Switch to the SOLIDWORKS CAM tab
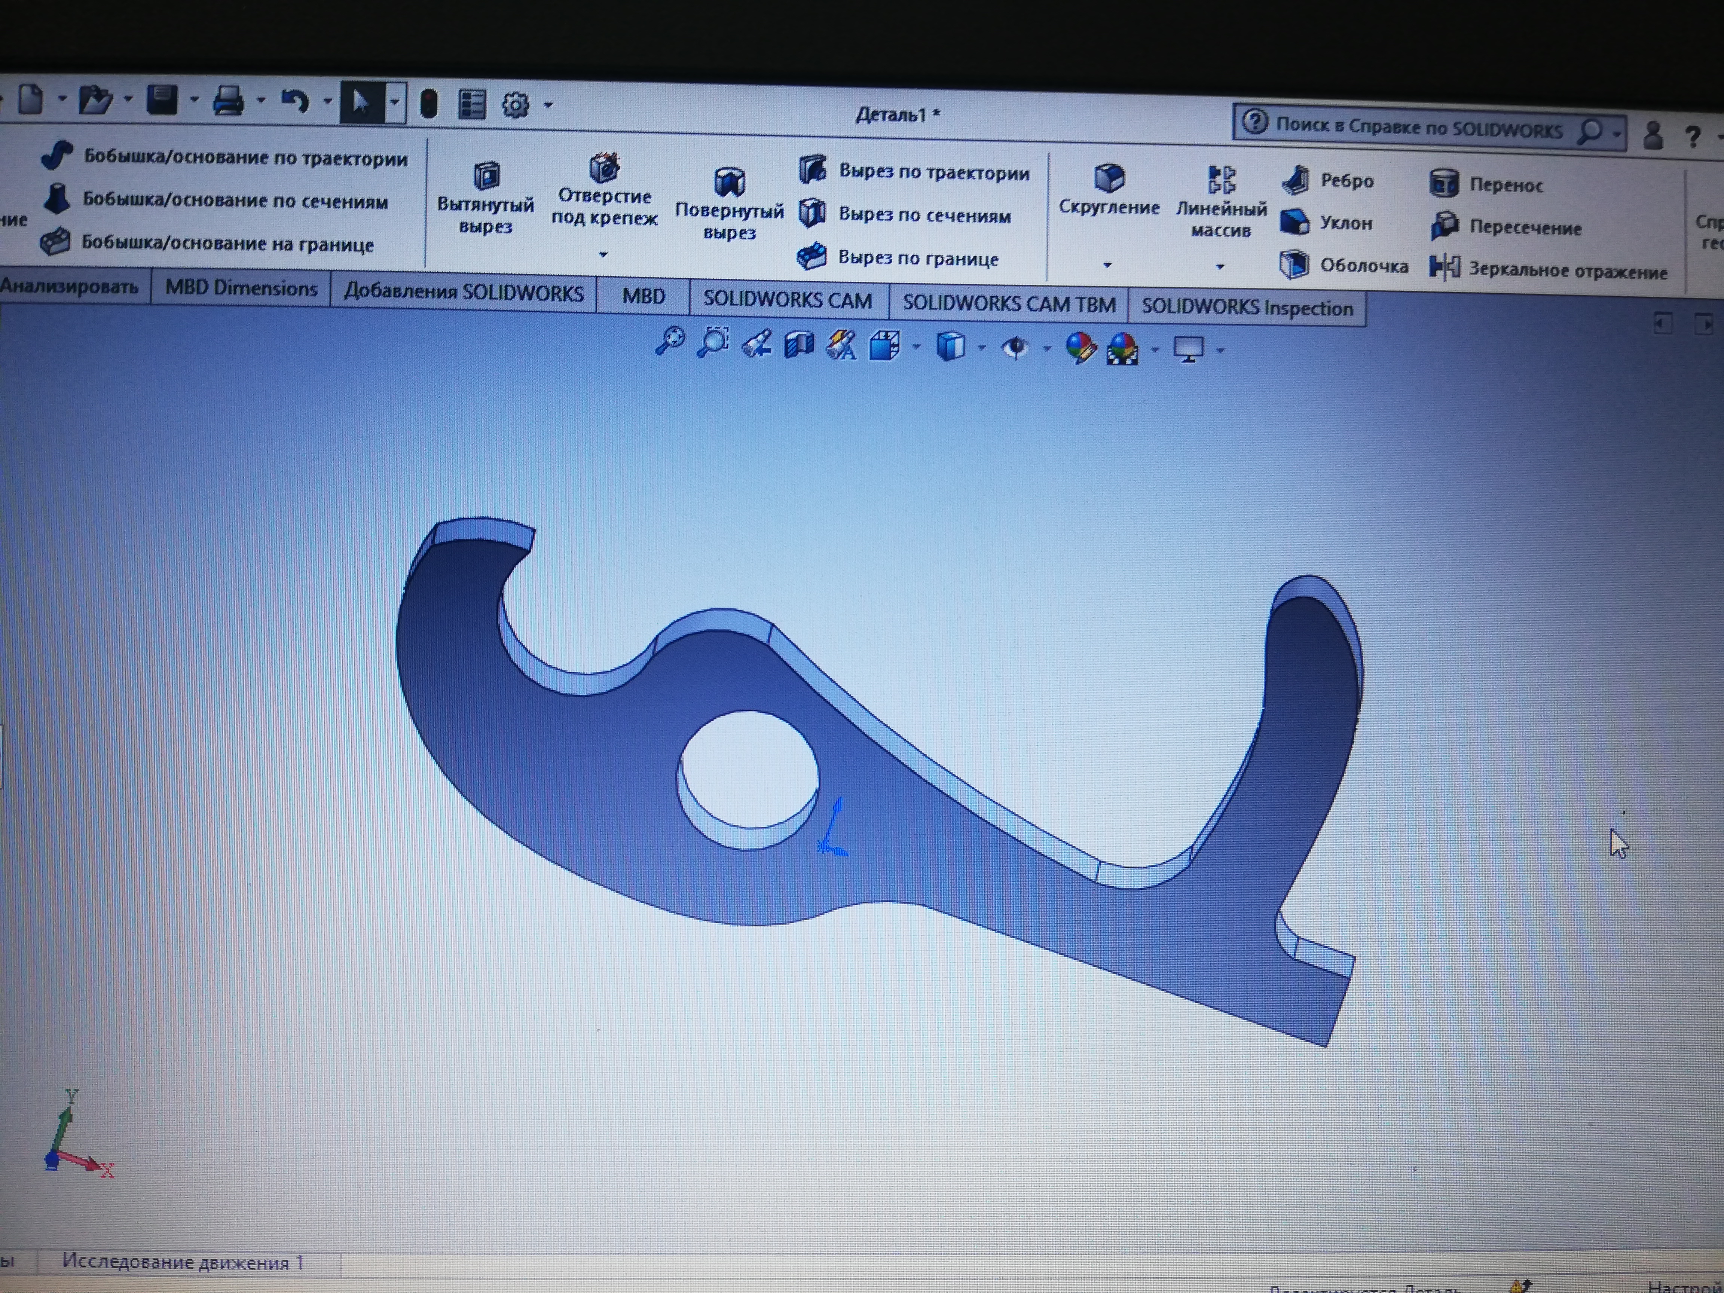This screenshot has width=1724, height=1293. [x=787, y=299]
